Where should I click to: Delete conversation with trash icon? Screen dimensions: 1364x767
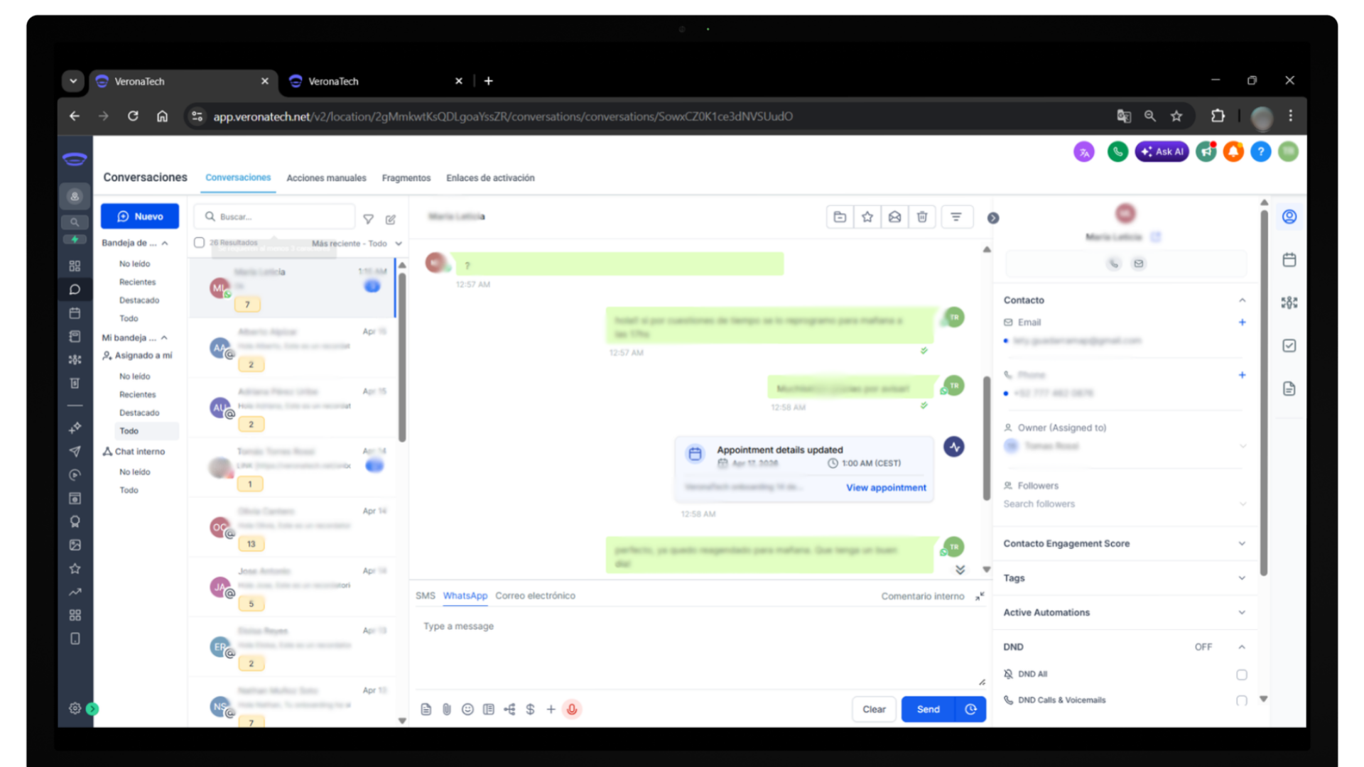click(x=922, y=217)
